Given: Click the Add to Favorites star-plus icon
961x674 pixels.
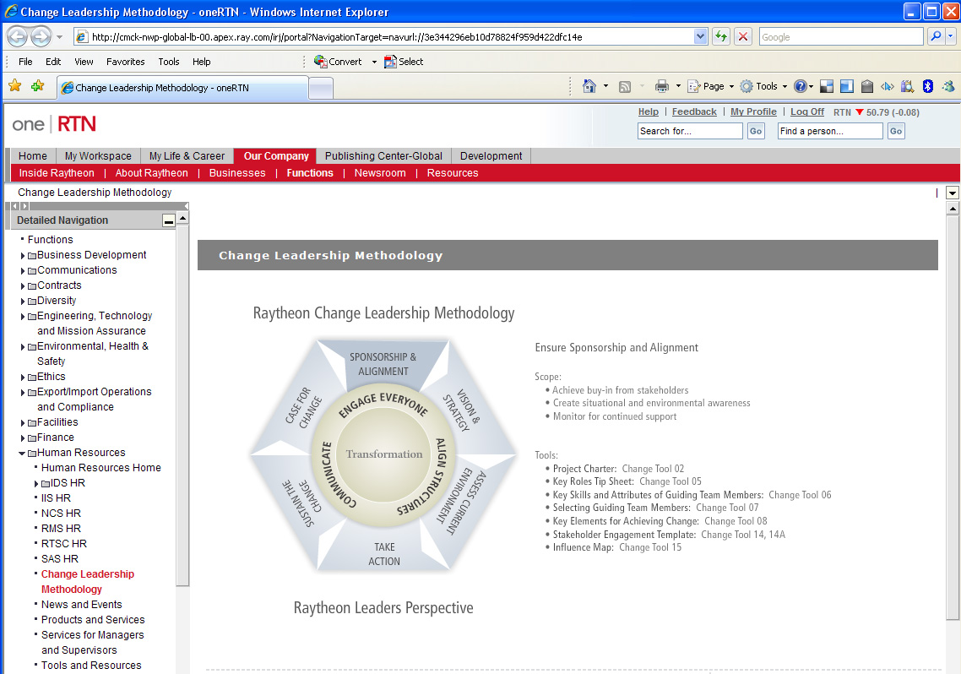Looking at the screenshot, I should [38, 86].
